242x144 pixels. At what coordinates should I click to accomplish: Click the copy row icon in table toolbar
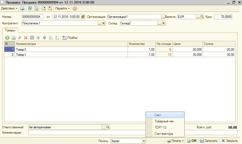(14, 38)
